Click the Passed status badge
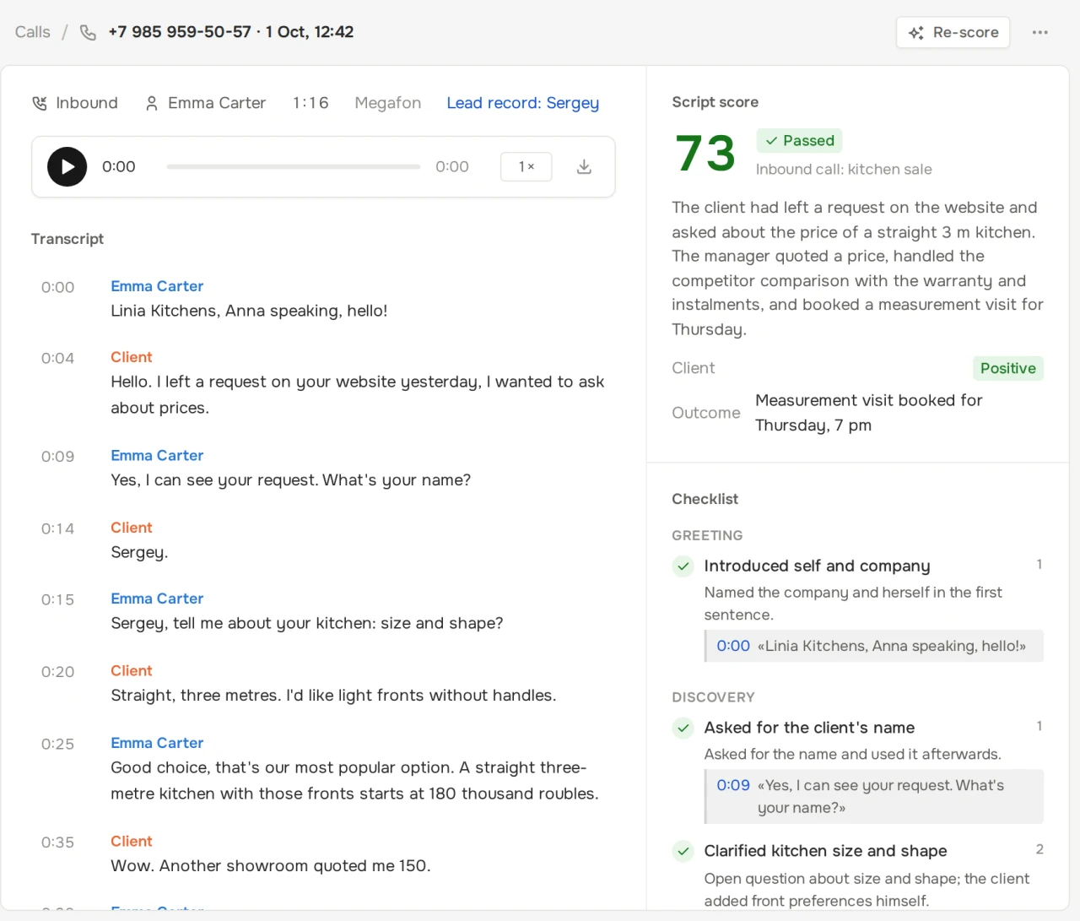1080x921 pixels. [x=800, y=140]
